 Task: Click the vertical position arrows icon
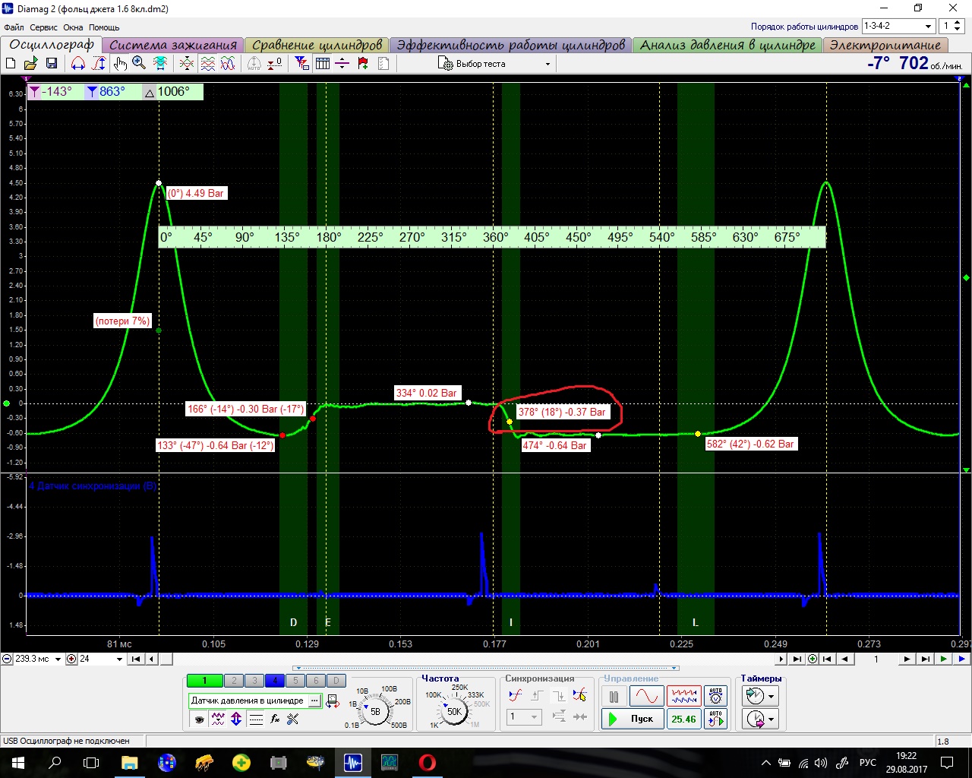(236, 719)
